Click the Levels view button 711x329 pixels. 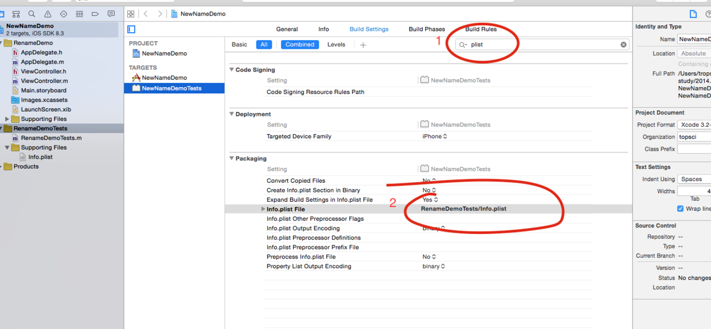tap(336, 45)
